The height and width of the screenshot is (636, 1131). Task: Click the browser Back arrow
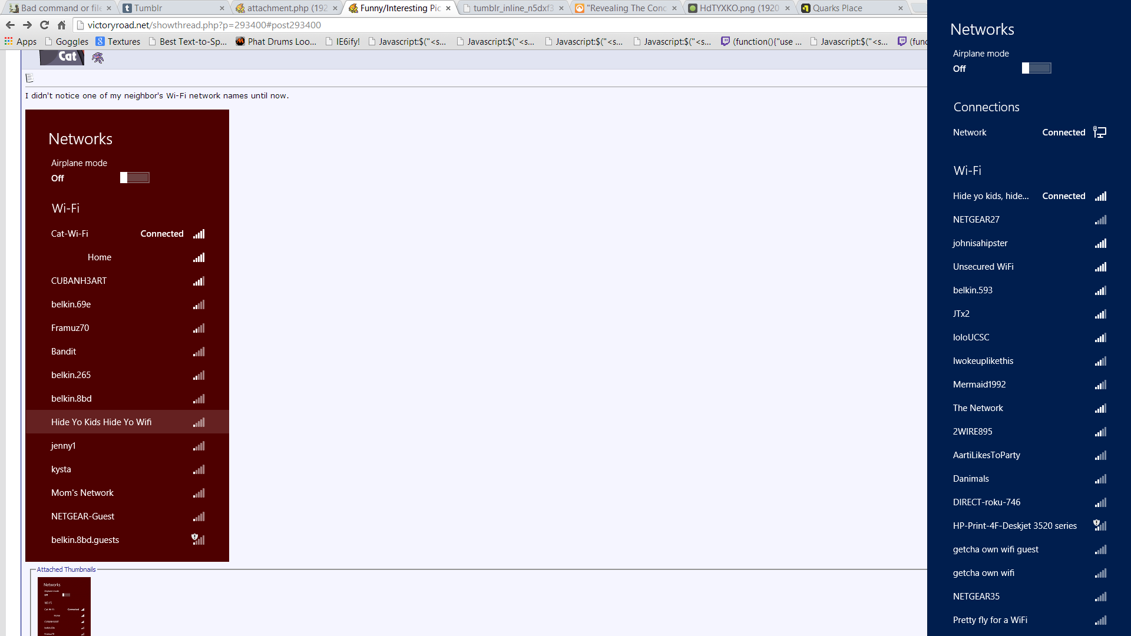coord(10,25)
